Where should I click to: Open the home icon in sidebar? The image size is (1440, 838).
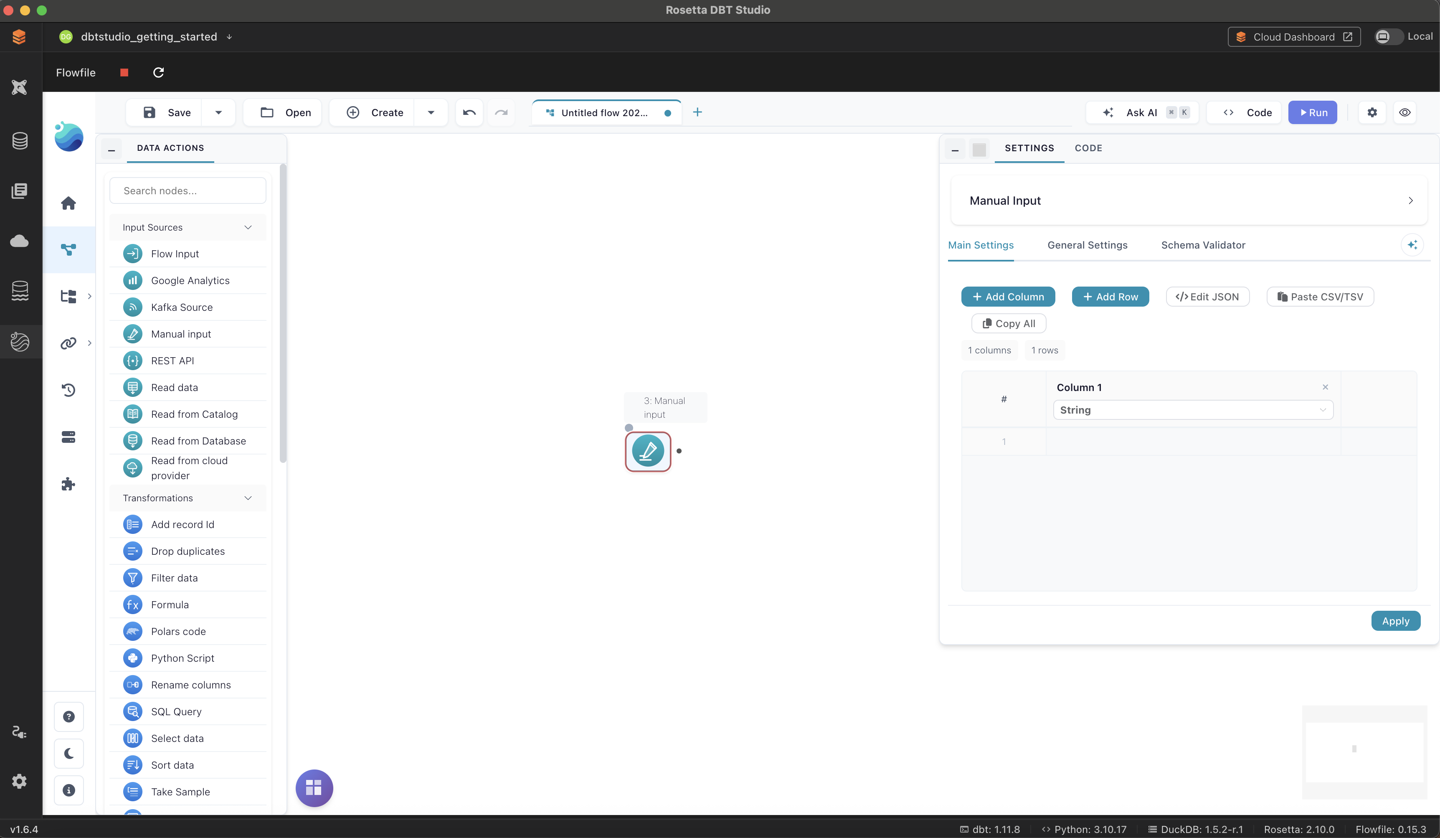pos(68,203)
